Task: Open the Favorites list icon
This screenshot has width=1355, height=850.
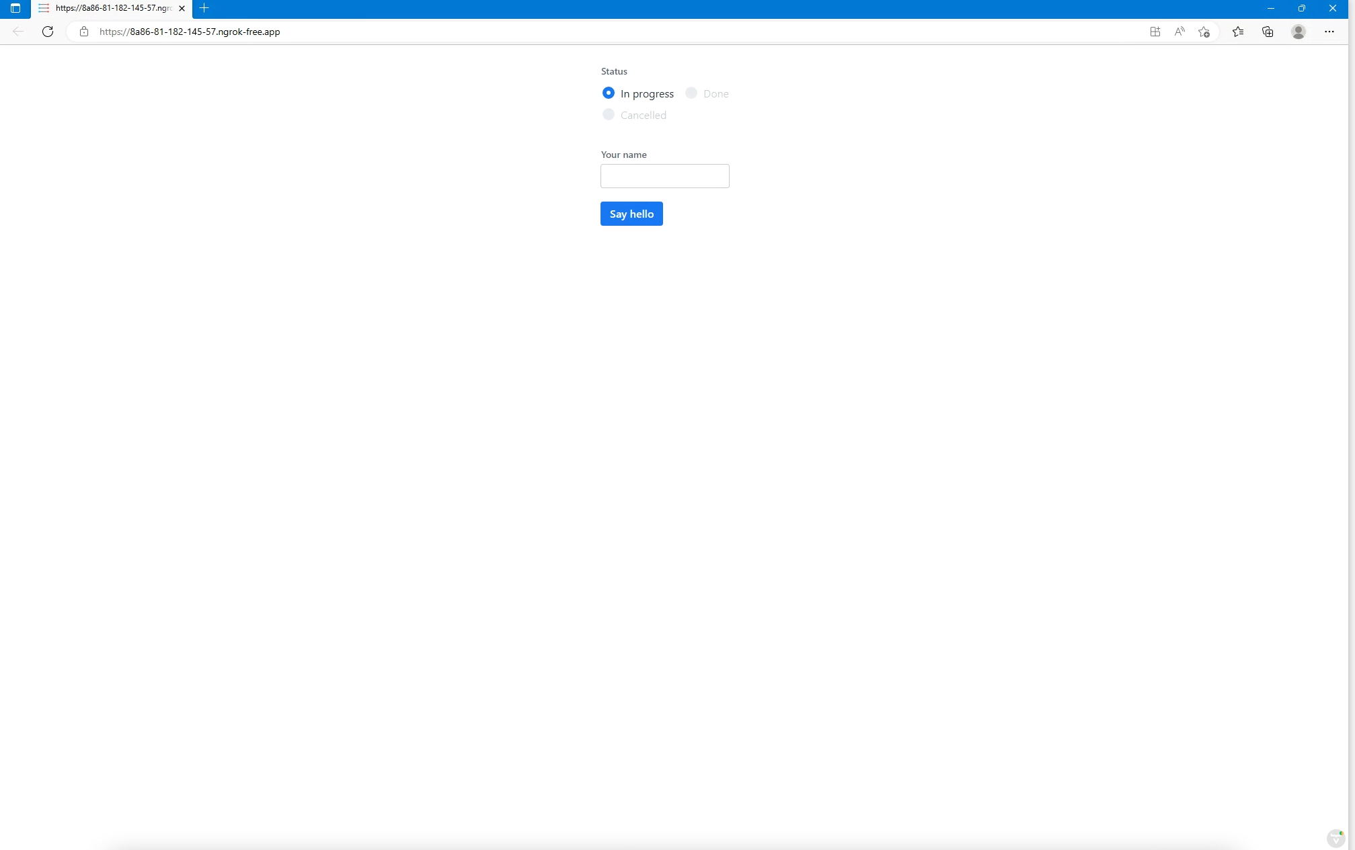Action: click(x=1238, y=32)
